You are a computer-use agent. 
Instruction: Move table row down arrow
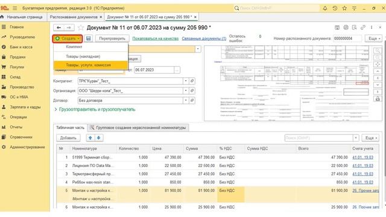pos(98,138)
